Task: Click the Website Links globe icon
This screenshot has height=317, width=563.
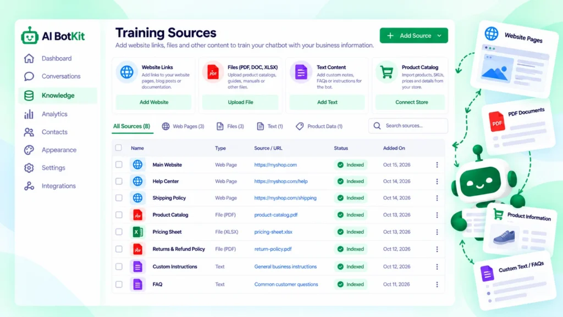Action: (127, 72)
